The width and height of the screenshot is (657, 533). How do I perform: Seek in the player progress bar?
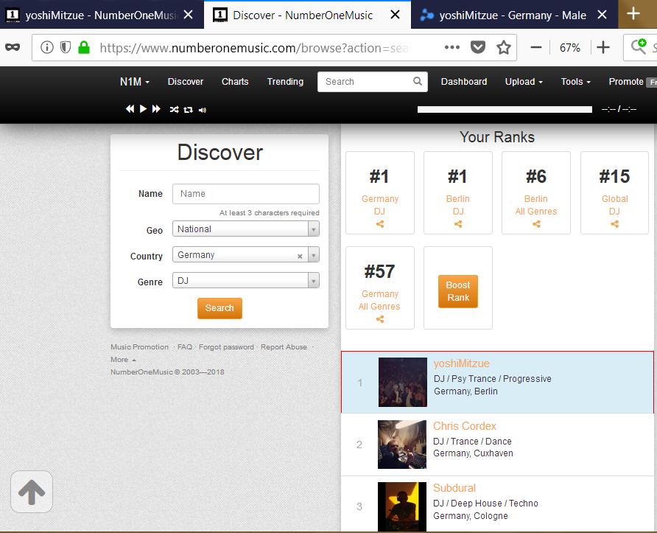tap(505, 109)
